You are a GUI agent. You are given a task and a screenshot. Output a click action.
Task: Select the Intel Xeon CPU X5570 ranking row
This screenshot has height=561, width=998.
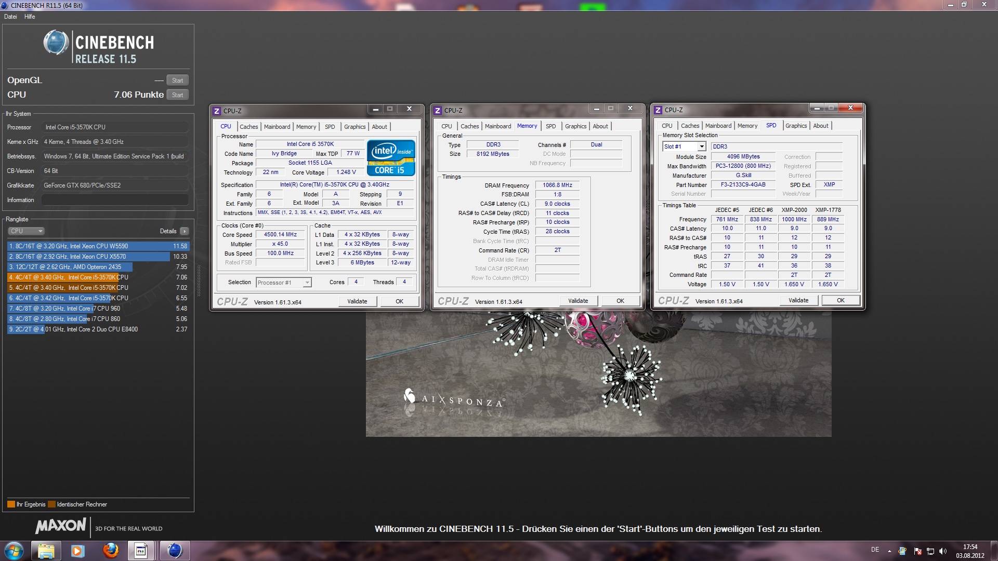(x=98, y=257)
